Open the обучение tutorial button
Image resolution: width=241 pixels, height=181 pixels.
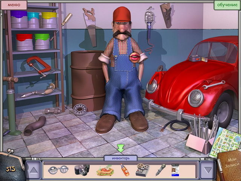click(226, 5)
